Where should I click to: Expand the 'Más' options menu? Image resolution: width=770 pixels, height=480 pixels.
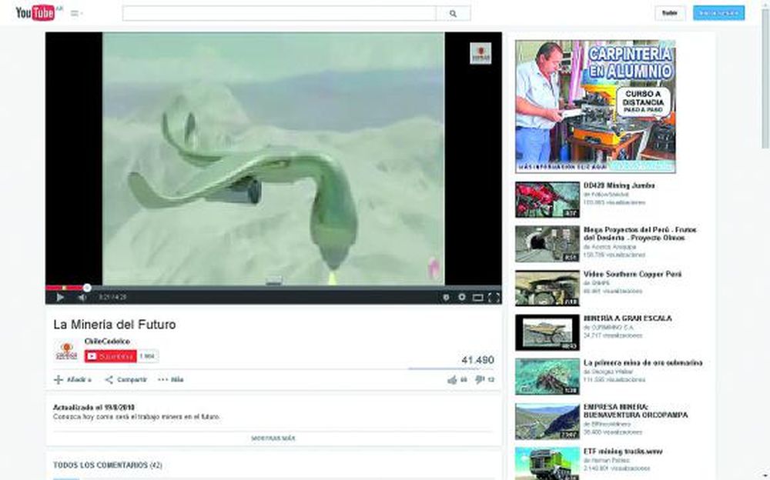(x=171, y=380)
